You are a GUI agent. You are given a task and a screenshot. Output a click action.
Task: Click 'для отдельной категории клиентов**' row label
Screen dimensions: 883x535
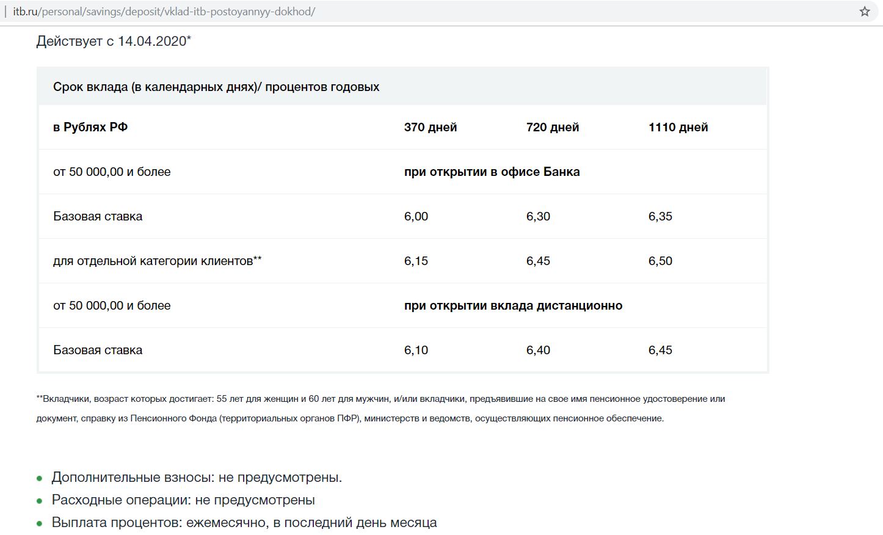(158, 261)
